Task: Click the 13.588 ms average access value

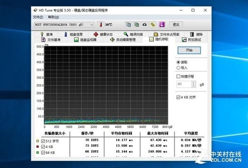Action: (x=124, y=146)
